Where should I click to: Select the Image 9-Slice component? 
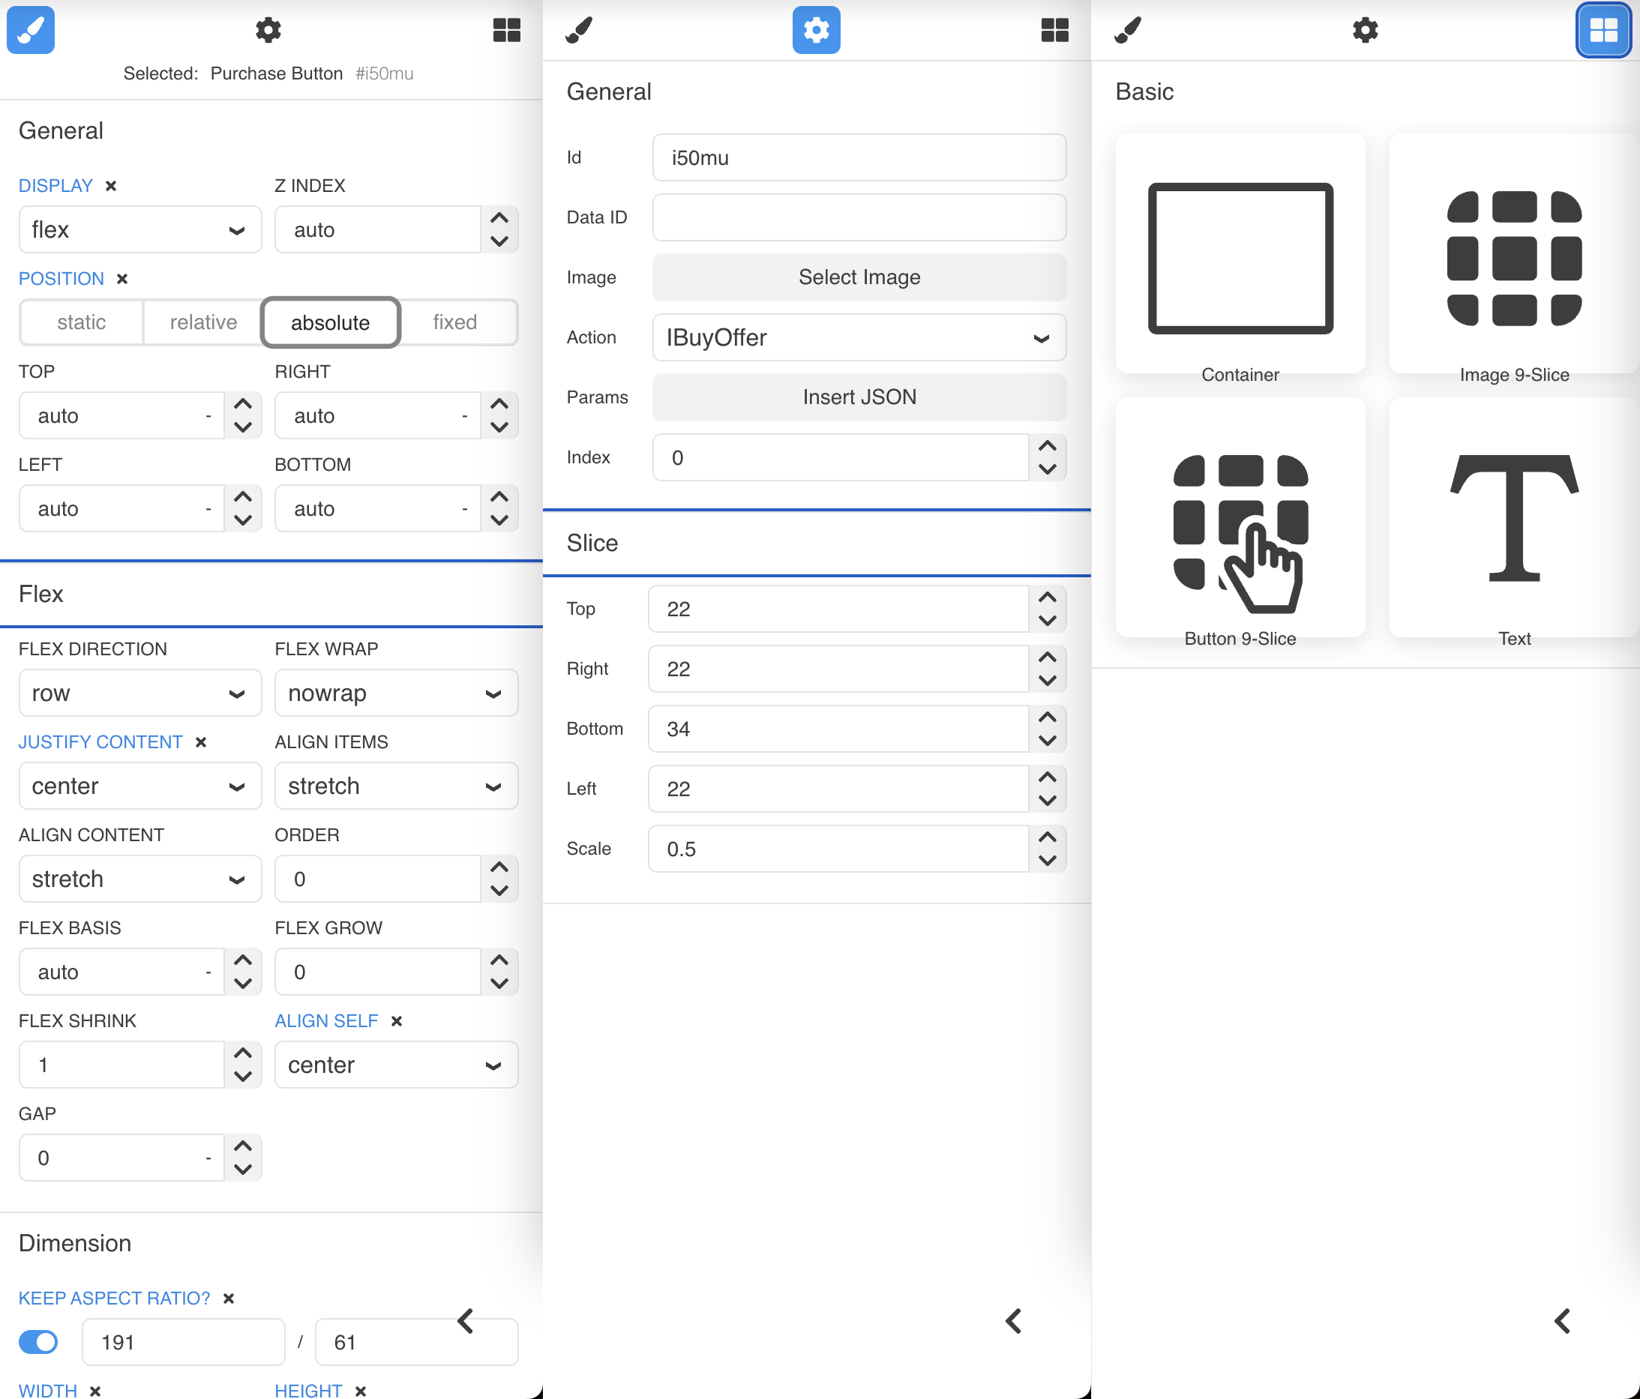coord(1513,253)
